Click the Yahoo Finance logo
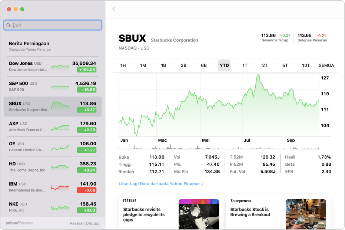The width and height of the screenshot is (345, 230). point(19,223)
